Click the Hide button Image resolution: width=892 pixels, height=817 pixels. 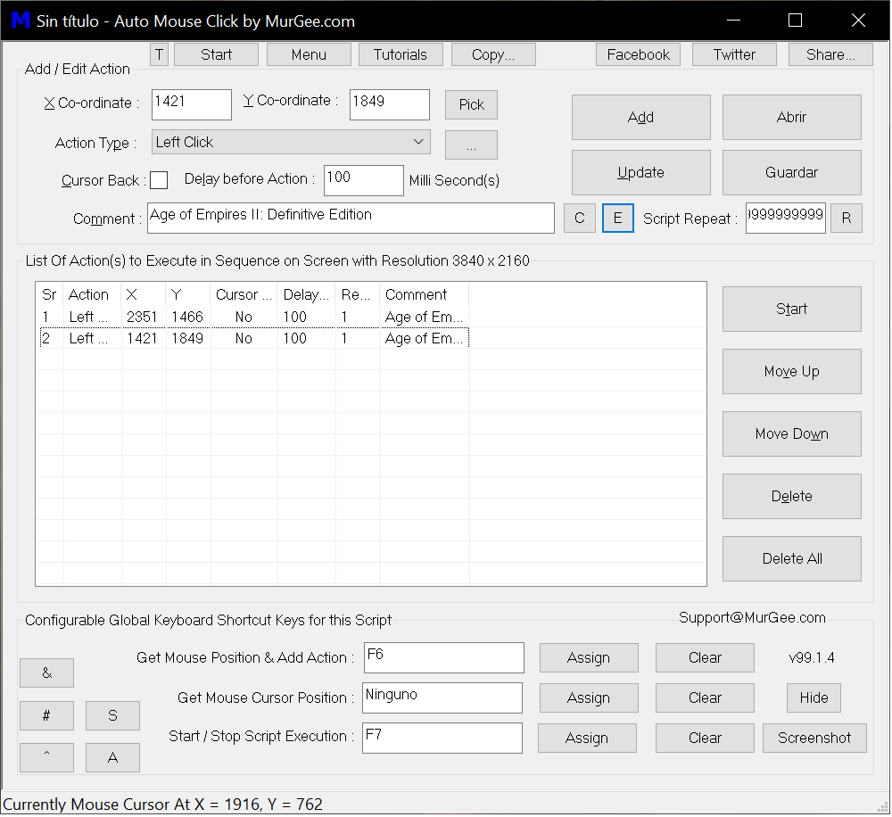(814, 698)
